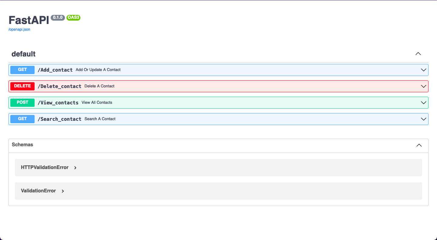Open the /Delete_contact endpoint path

(59, 86)
